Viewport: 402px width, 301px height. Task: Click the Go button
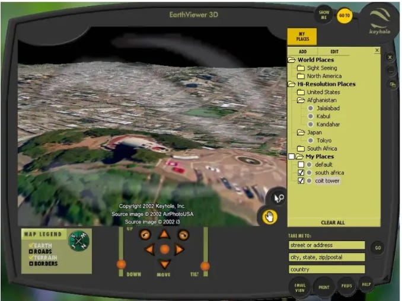pyautogui.click(x=378, y=248)
